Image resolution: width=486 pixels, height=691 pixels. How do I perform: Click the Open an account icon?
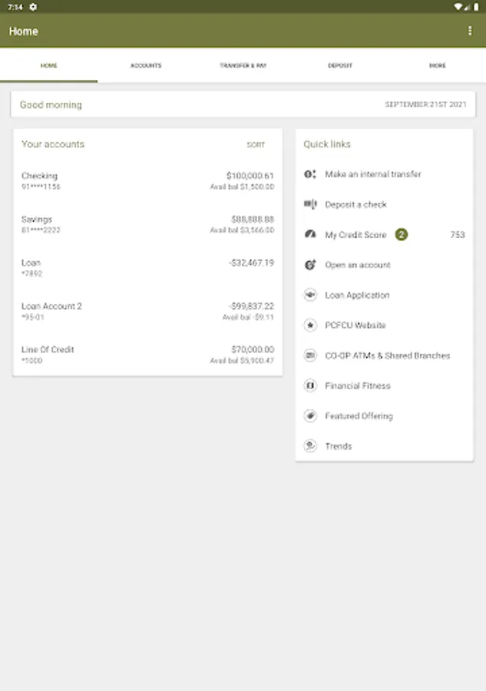click(x=310, y=265)
